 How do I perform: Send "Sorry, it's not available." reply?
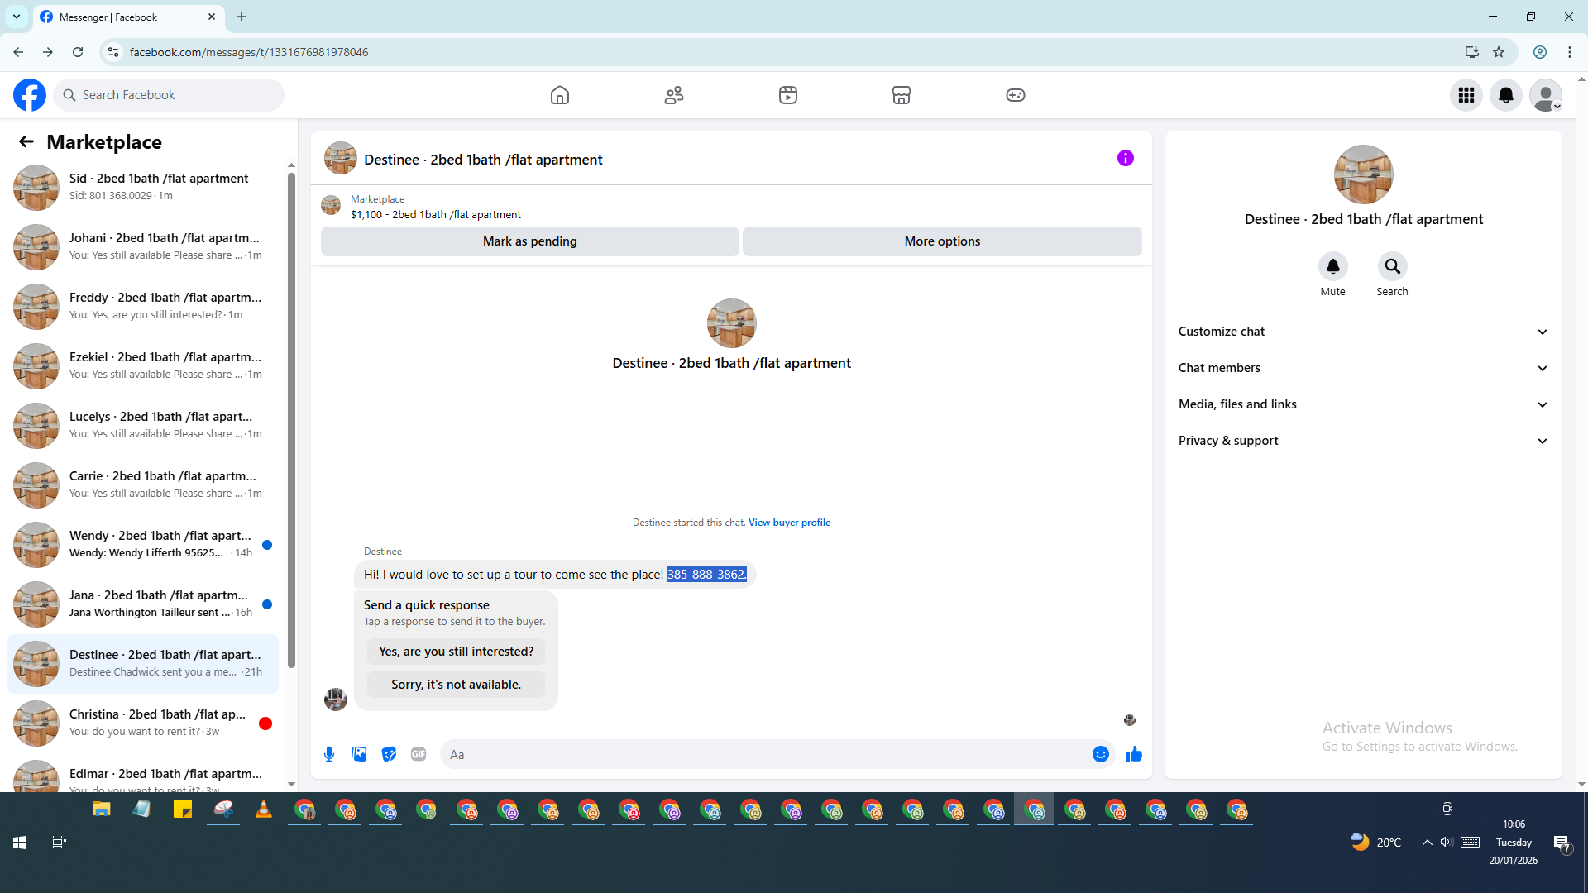(457, 685)
